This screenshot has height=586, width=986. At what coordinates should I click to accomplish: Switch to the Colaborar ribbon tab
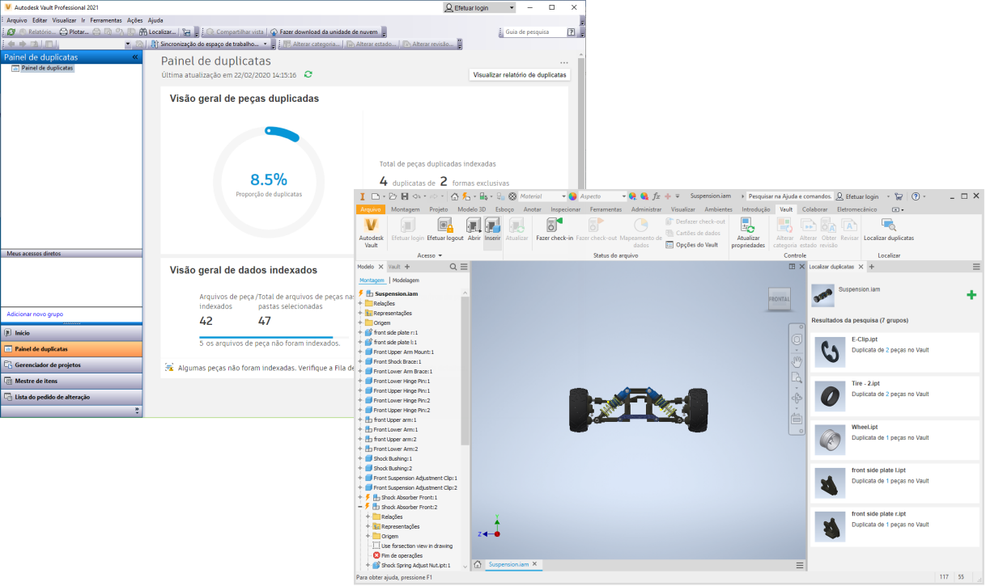point(814,209)
